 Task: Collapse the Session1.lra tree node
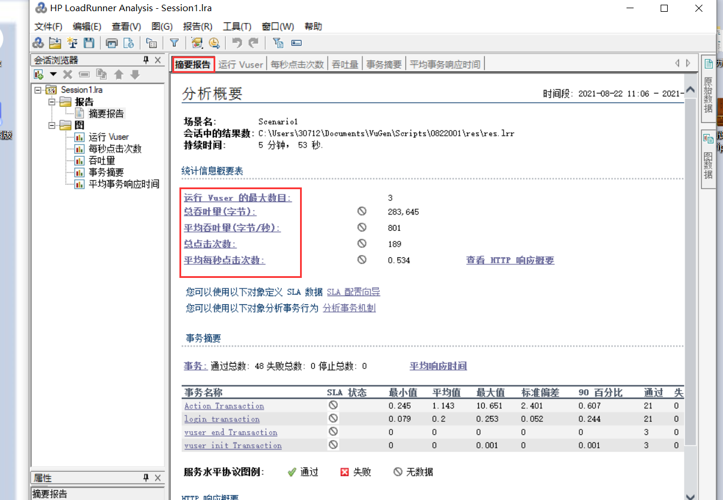click(x=38, y=90)
